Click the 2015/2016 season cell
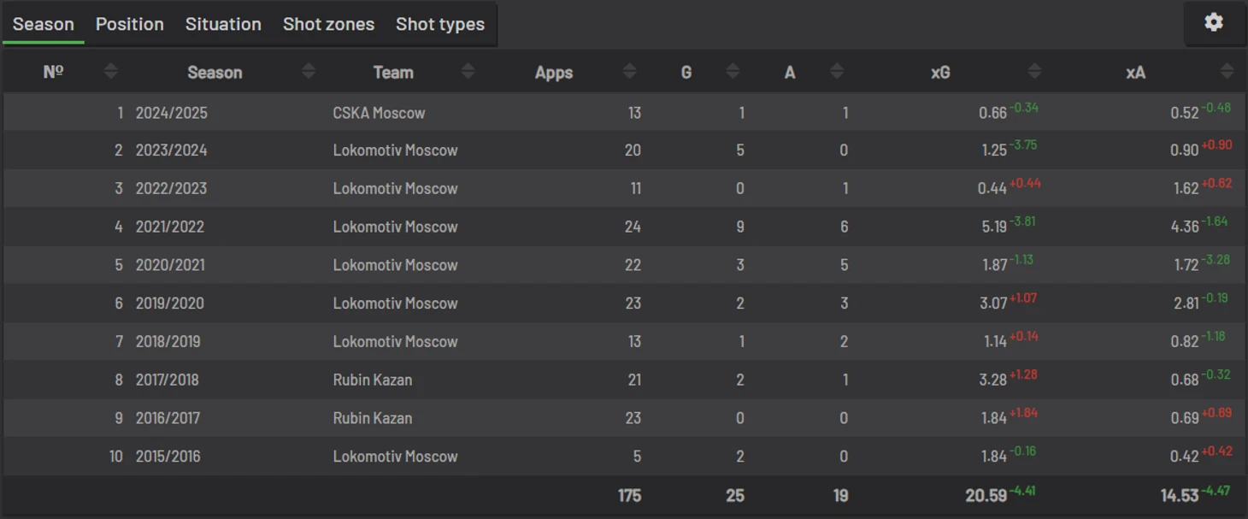 (168, 457)
